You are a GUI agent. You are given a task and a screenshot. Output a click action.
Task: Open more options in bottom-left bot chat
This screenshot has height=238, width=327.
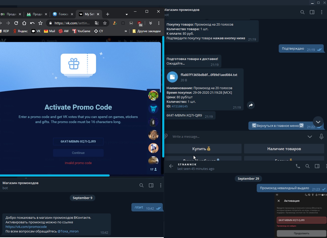tap(161, 185)
